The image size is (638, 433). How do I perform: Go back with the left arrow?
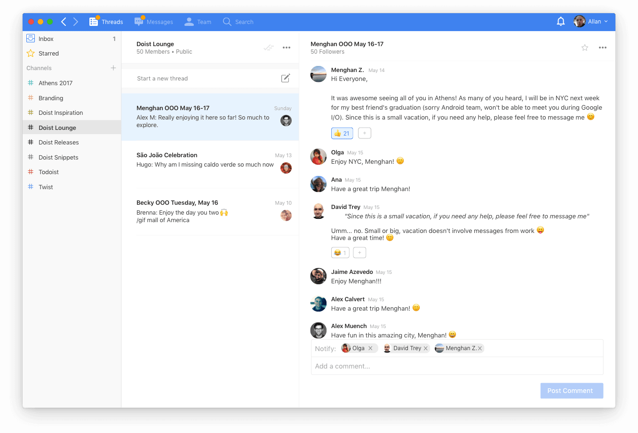click(64, 22)
